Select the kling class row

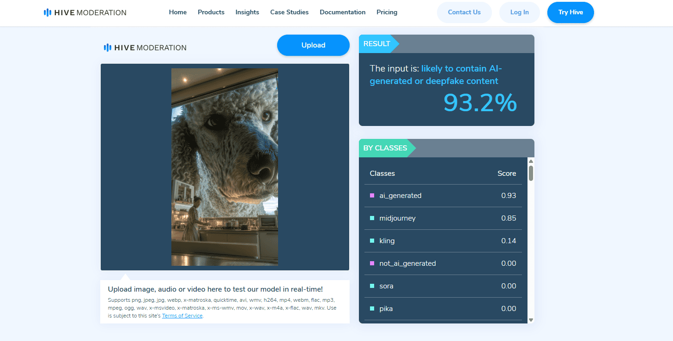click(x=443, y=241)
